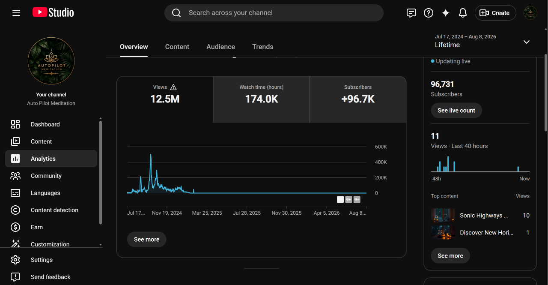Viewport: 548px width, 285px height.
Task: Open the comments feedback icon in header
Action: (x=411, y=13)
